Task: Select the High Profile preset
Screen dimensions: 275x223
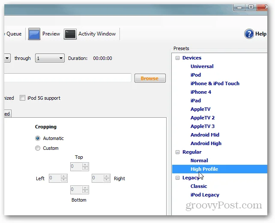Action: coord(204,169)
